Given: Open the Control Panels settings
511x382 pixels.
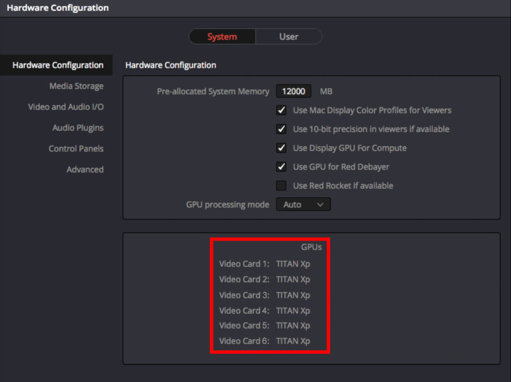Looking at the screenshot, I should pos(76,149).
